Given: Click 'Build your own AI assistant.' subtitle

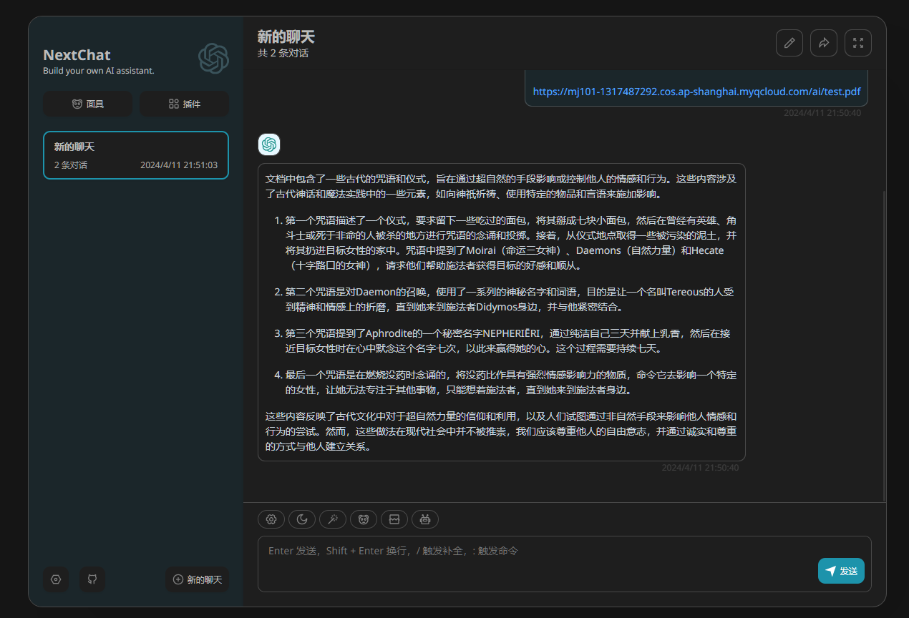Looking at the screenshot, I should (x=99, y=71).
